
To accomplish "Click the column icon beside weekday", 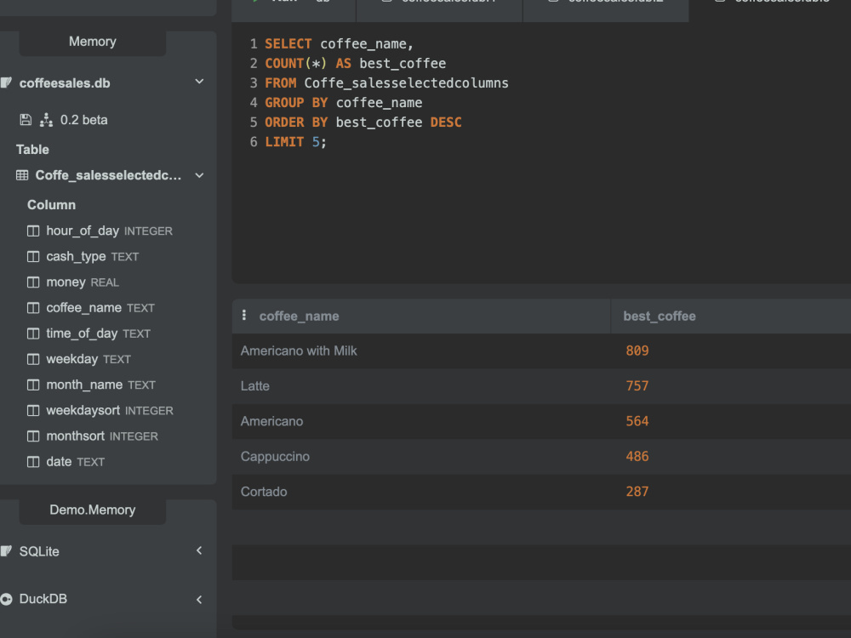I will 33,359.
